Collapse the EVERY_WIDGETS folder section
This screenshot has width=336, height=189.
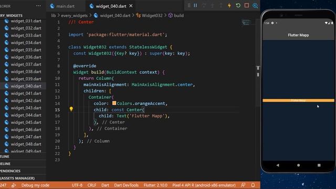pyautogui.click(x=23, y=15)
